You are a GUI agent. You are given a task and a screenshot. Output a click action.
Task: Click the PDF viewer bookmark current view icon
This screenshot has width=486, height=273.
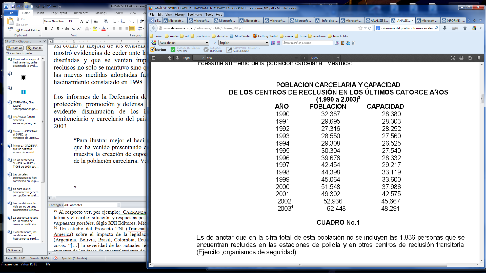click(478, 58)
